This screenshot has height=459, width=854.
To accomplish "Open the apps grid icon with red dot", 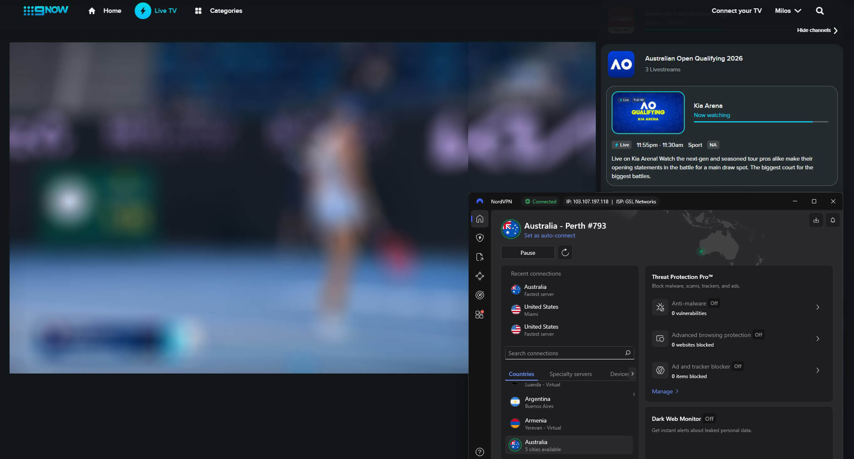I will 479,315.
